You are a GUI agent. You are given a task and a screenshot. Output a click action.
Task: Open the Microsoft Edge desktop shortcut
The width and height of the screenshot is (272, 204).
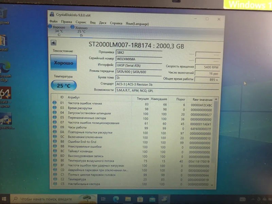tap(5, 71)
